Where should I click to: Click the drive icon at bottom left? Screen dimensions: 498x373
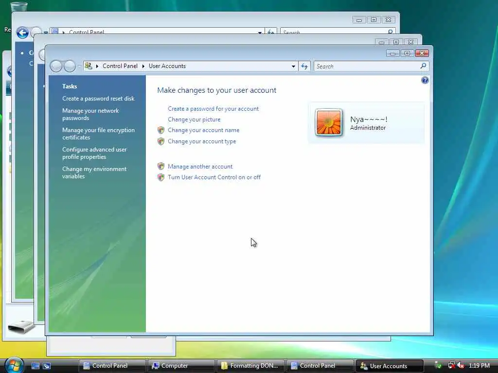click(21, 327)
